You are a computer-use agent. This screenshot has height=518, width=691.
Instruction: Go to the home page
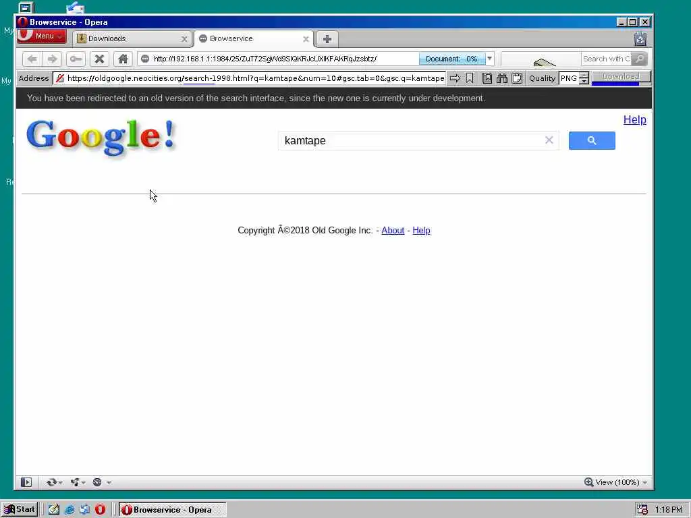pos(123,59)
